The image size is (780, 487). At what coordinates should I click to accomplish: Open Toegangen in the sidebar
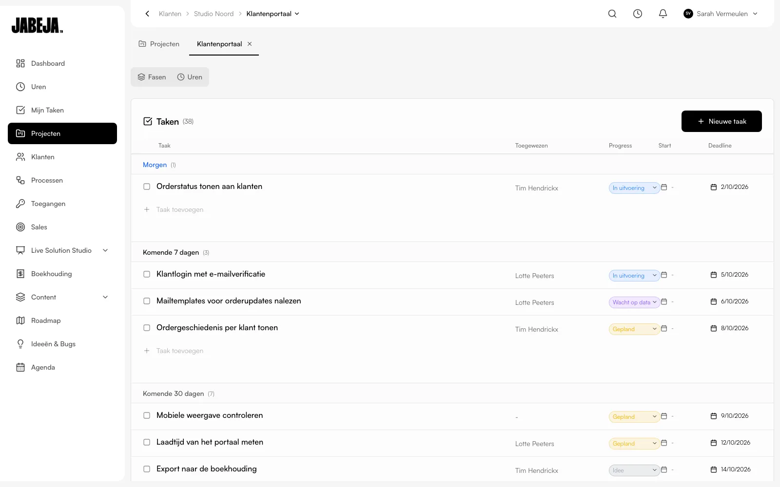[62, 204]
